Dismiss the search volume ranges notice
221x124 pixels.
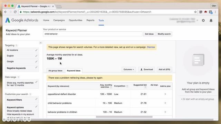(151, 47)
